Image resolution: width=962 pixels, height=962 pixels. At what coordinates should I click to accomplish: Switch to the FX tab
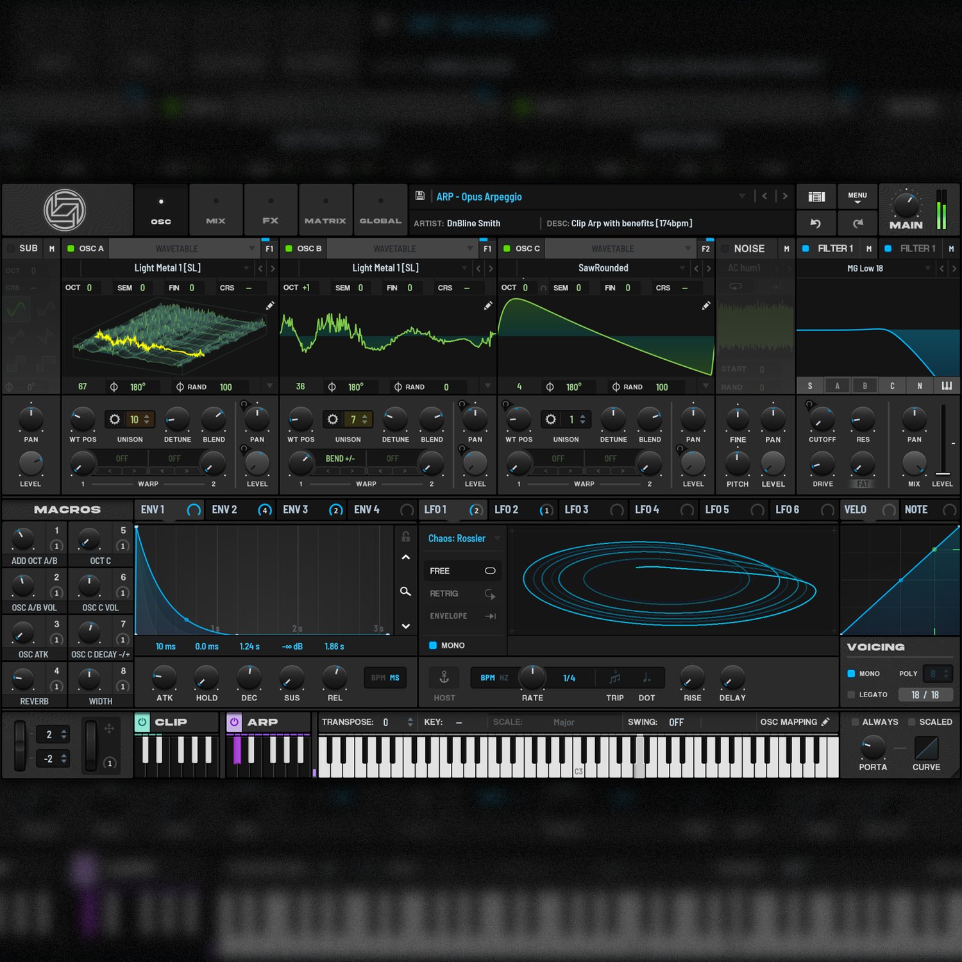tap(271, 210)
